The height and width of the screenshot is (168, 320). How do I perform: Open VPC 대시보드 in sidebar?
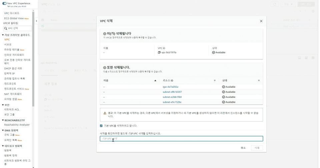point(12,13)
